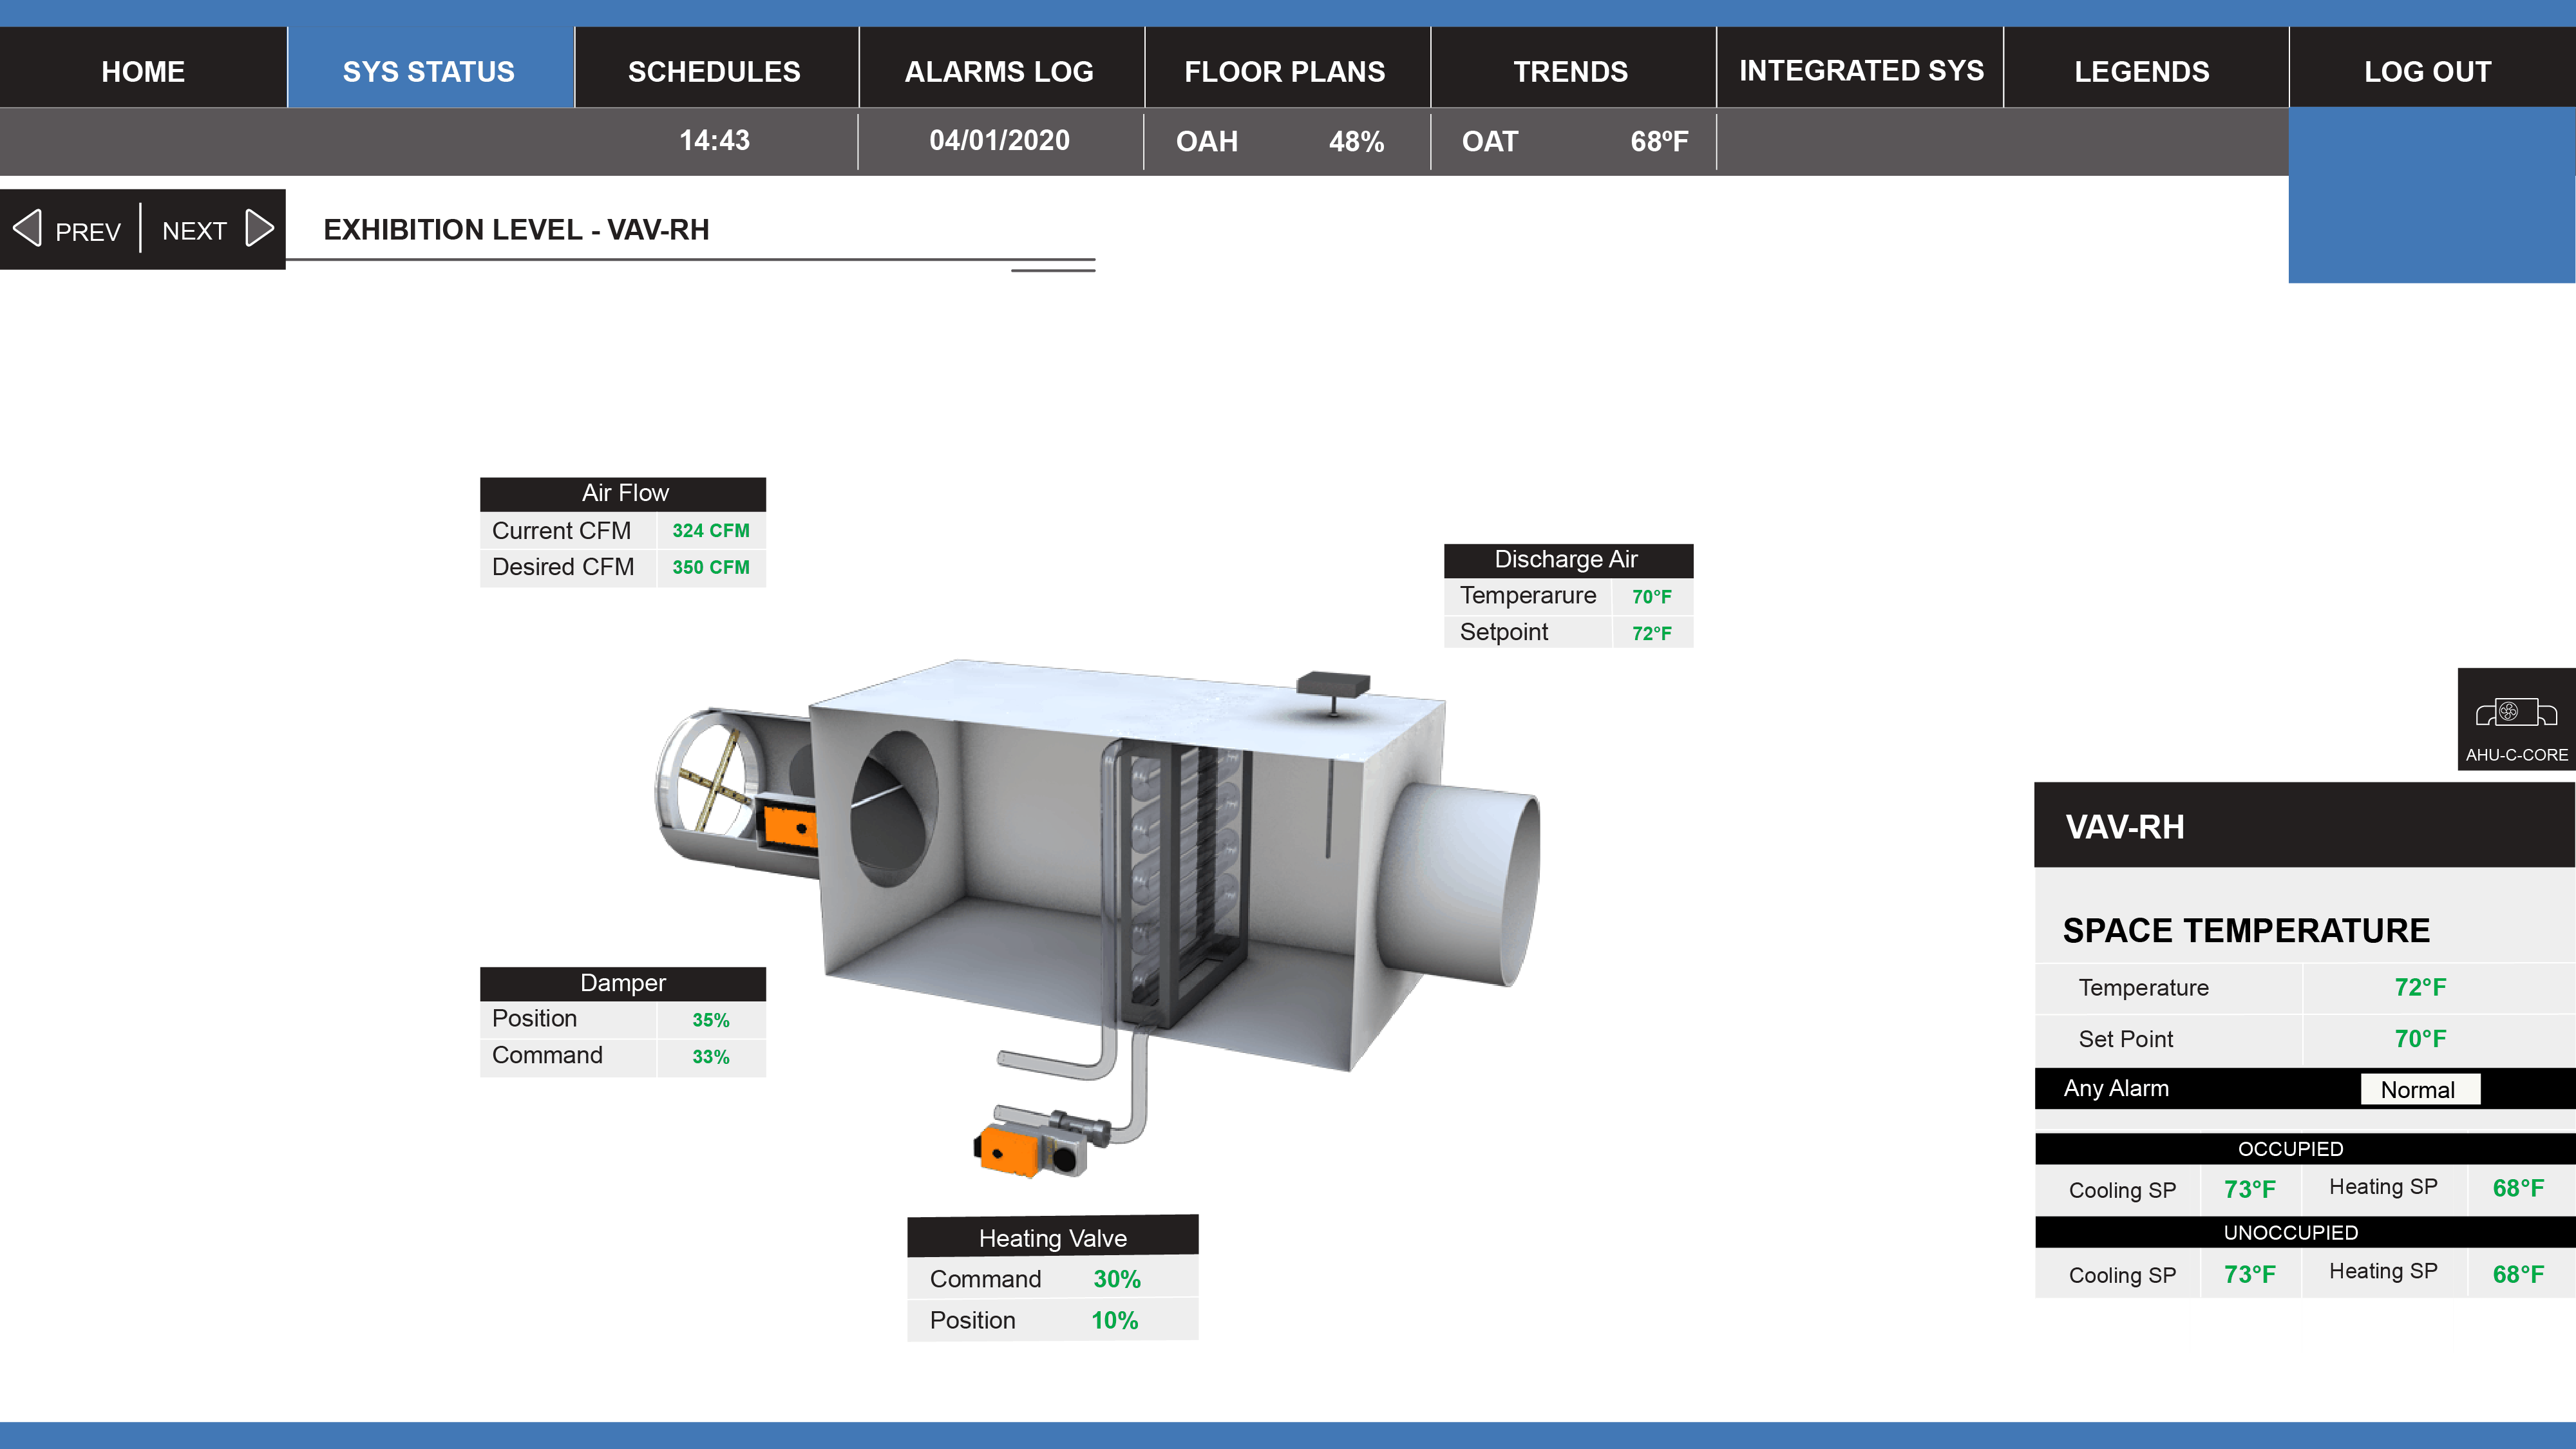Open the HOME tab
Viewport: 2576px width, 1449px height.
click(x=143, y=71)
